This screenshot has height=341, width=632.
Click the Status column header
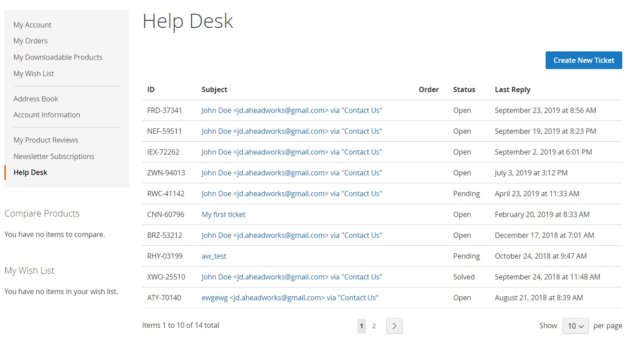pos(464,89)
